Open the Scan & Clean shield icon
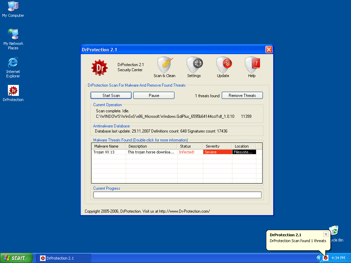 pyautogui.click(x=165, y=65)
